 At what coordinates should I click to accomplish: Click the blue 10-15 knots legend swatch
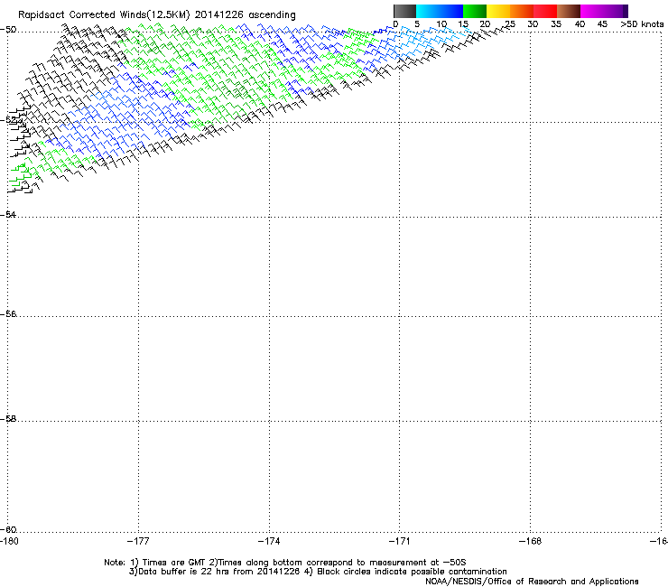[451, 11]
